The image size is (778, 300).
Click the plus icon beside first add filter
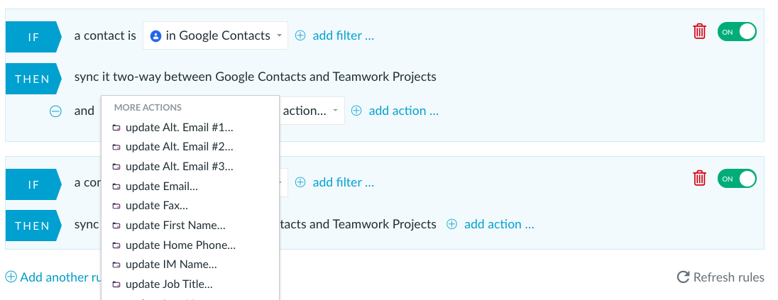click(x=300, y=35)
